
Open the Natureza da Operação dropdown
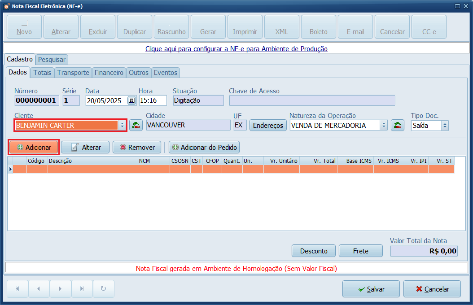click(383, 126)
